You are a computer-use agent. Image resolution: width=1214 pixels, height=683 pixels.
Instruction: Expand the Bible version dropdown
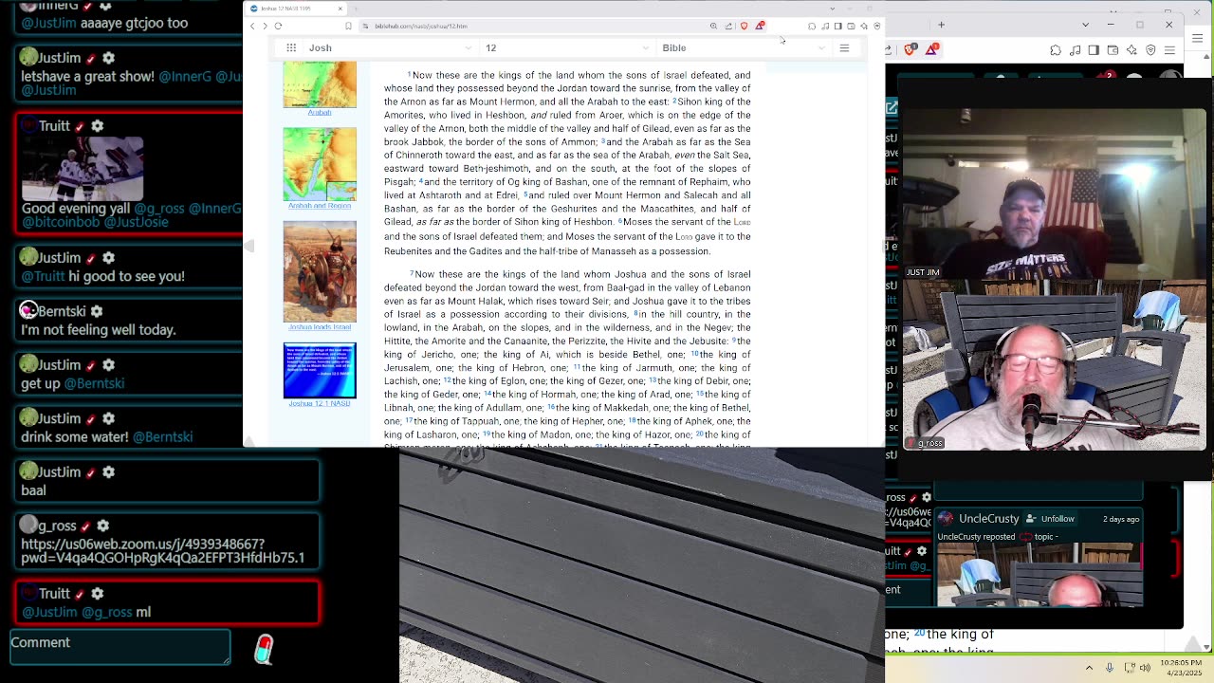[744, 48]
